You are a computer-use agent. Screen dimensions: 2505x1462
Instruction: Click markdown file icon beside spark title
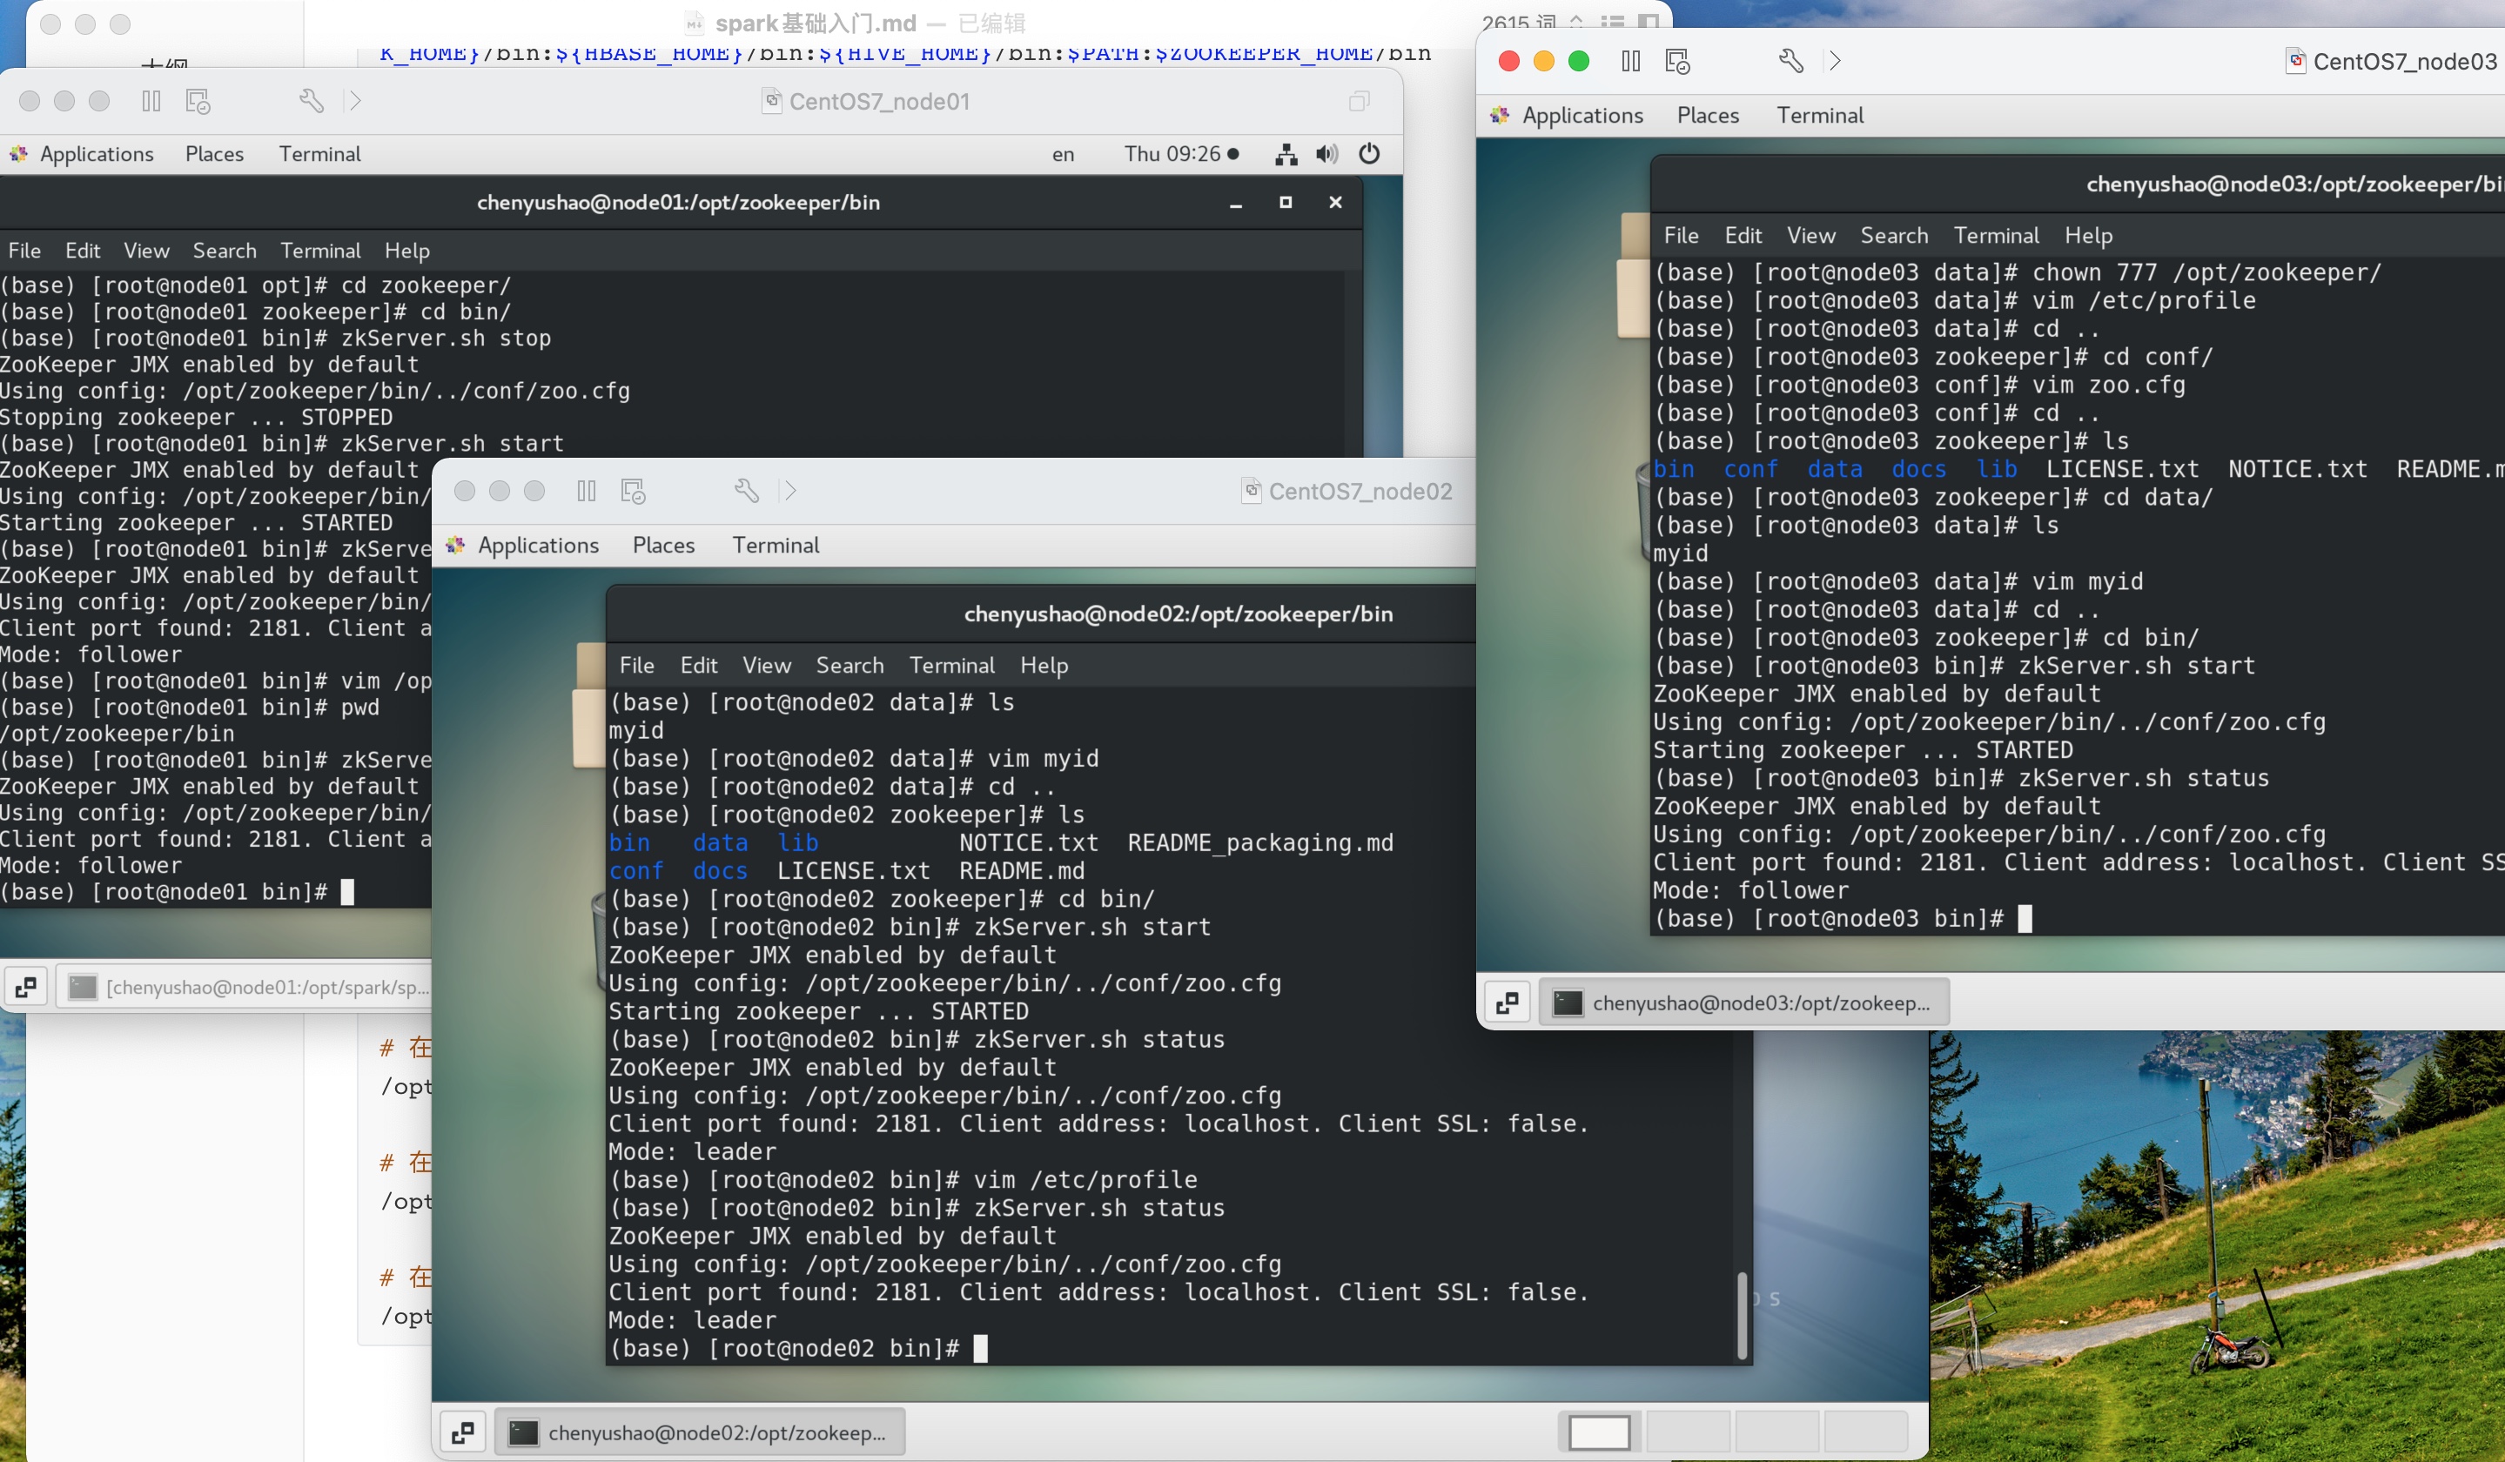(x=695, y=23)
